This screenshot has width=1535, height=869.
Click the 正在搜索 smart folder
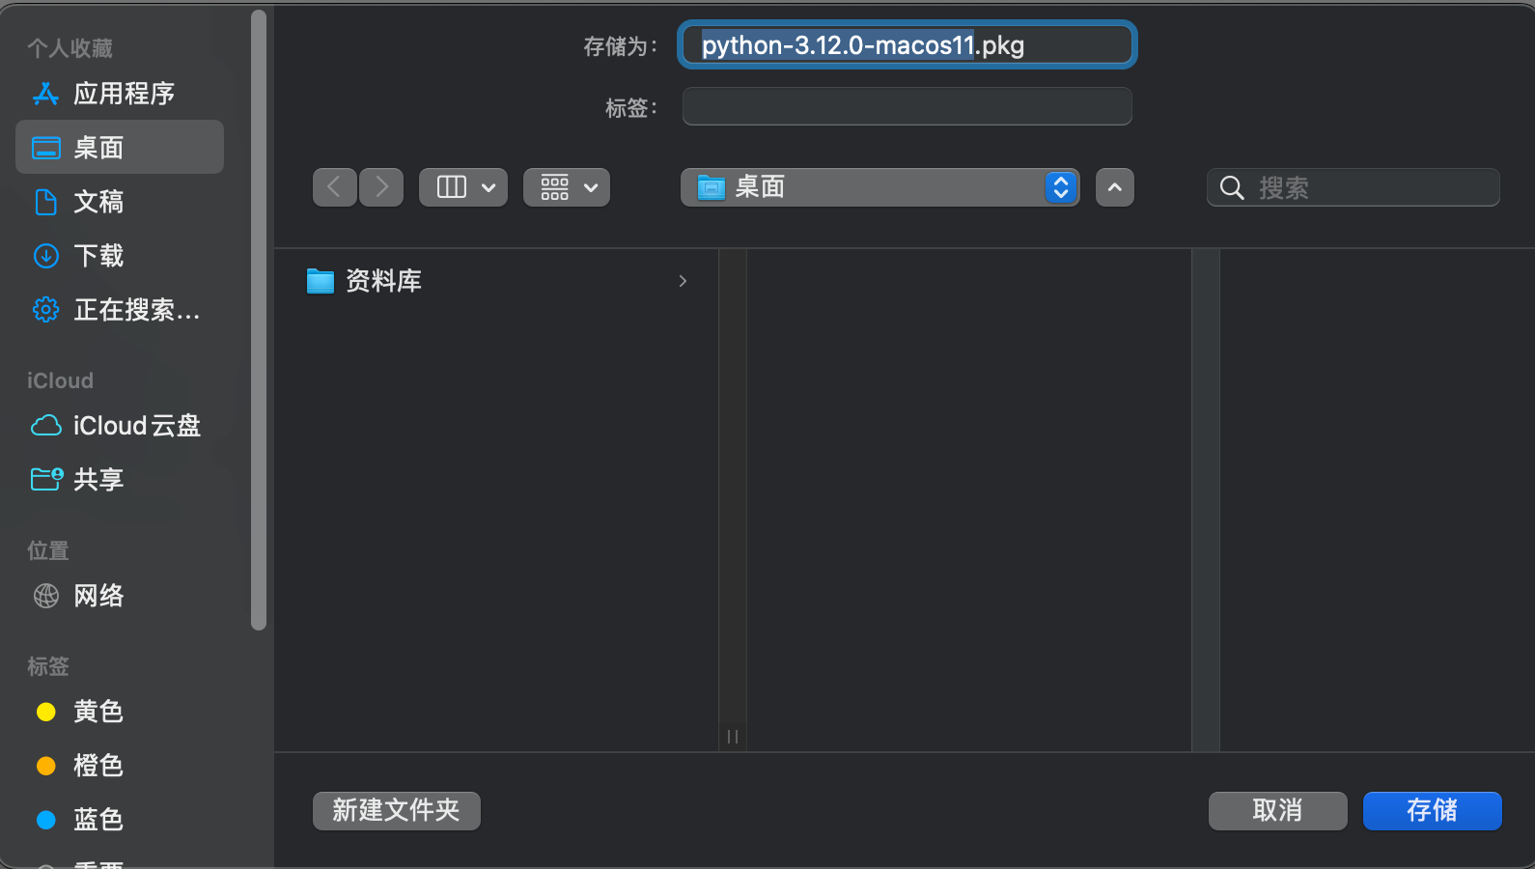point(137,310)
